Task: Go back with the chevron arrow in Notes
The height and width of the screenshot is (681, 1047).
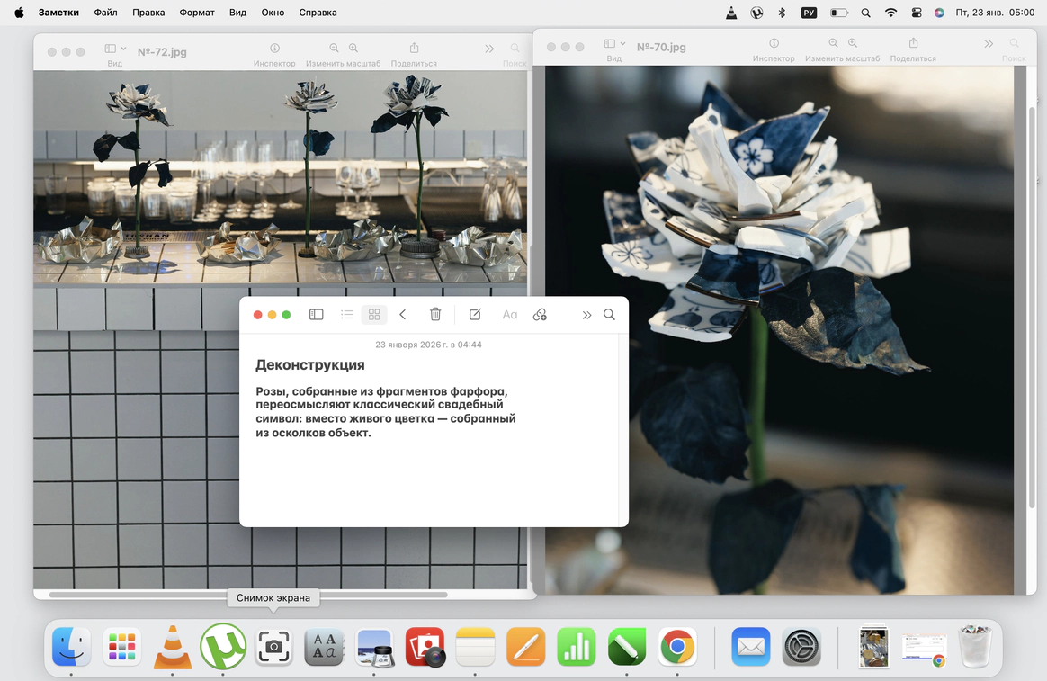Action: pyautogui.click(x=403, y=315)
